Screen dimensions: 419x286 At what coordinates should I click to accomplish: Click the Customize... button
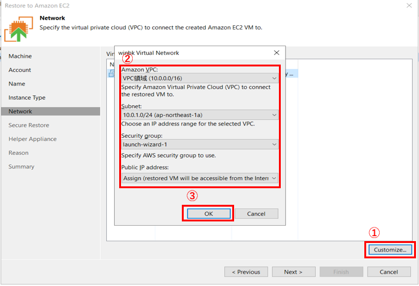pyautogui.click(x=390, y=250)
